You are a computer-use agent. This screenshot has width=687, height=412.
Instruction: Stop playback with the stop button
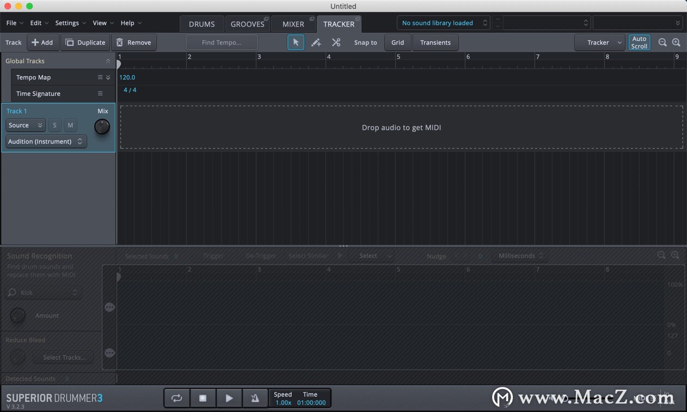[203, 398]
